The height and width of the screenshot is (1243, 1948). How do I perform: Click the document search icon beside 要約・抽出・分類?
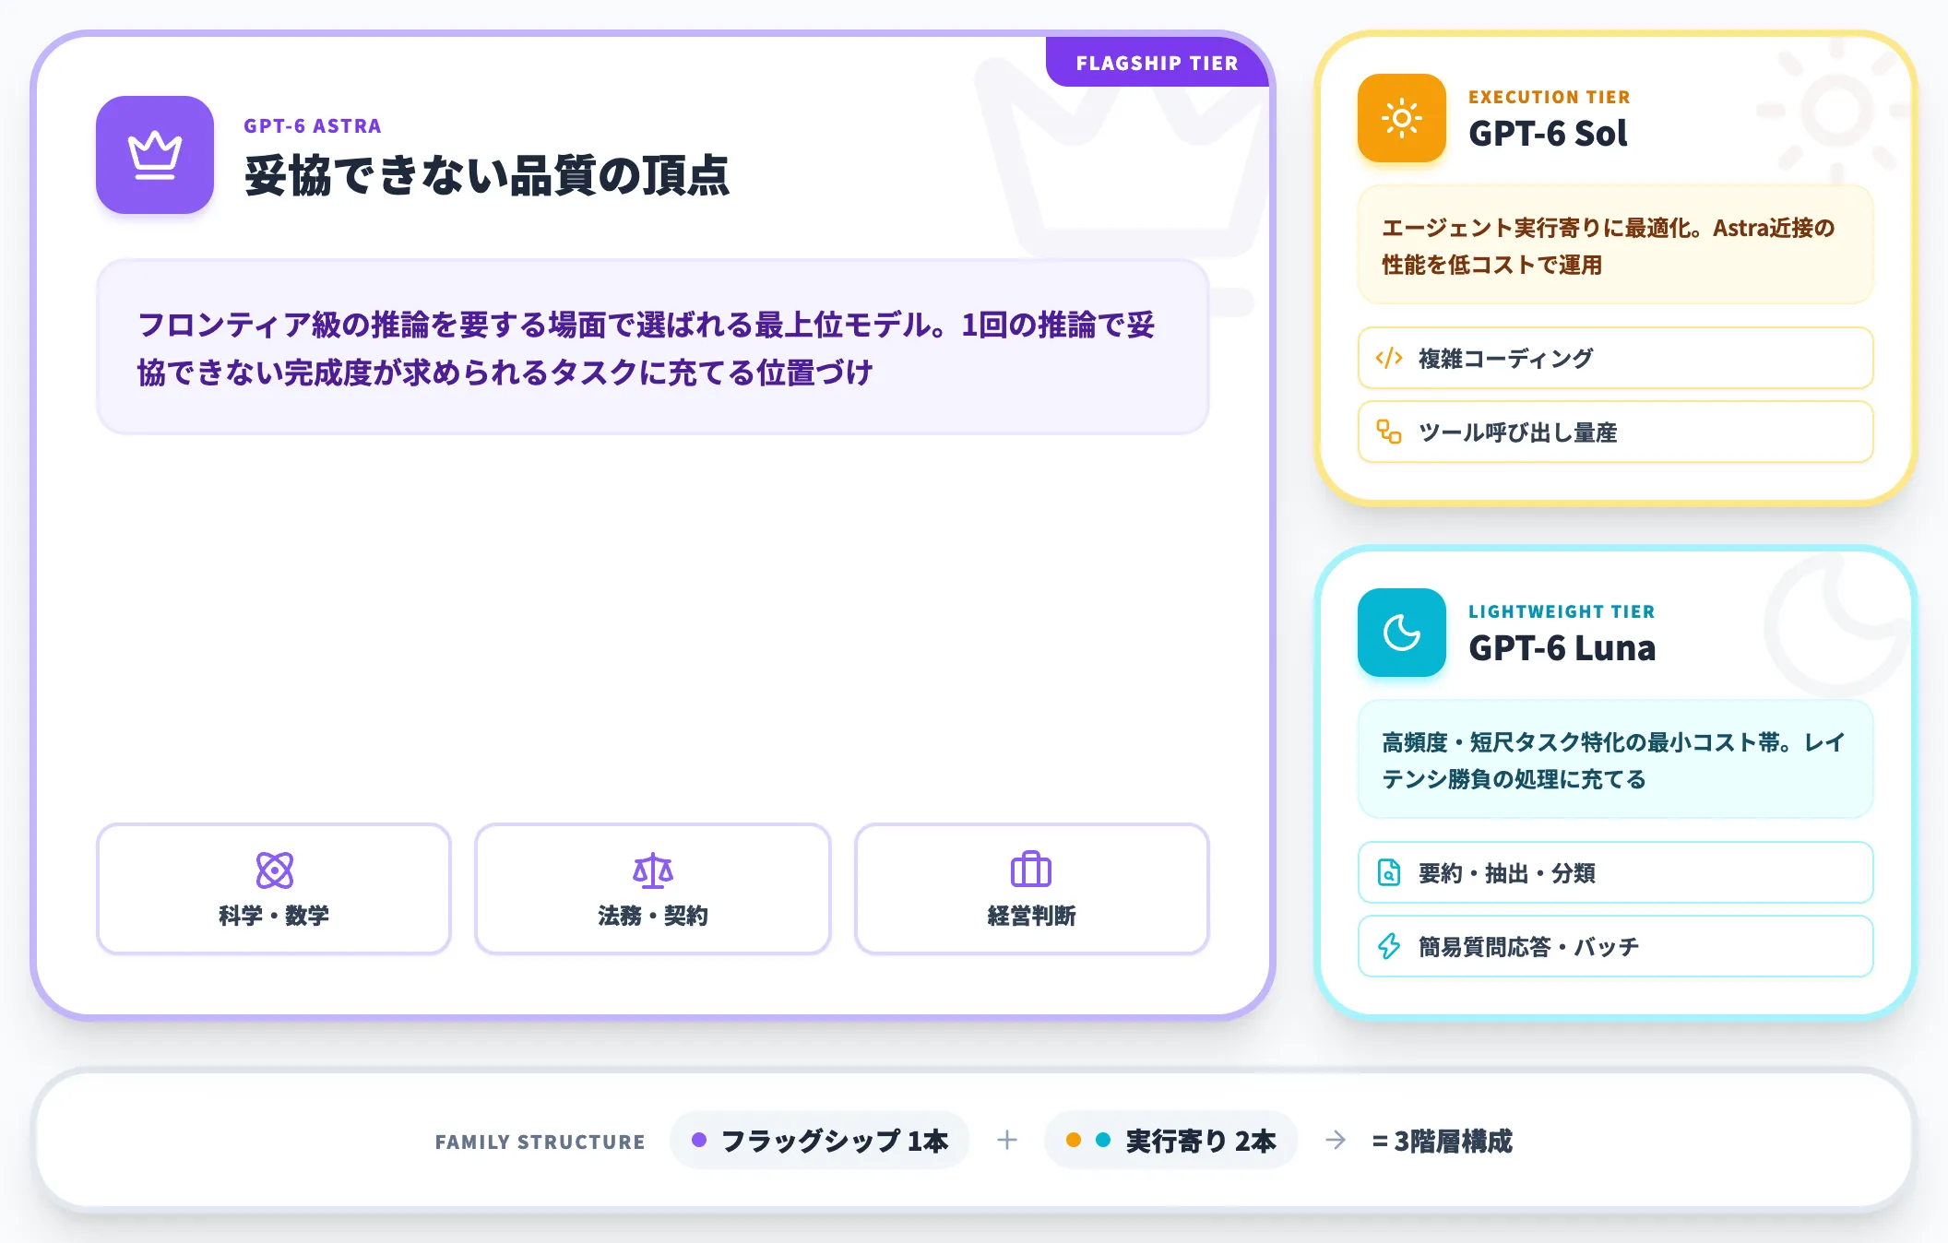[1389, 872]
